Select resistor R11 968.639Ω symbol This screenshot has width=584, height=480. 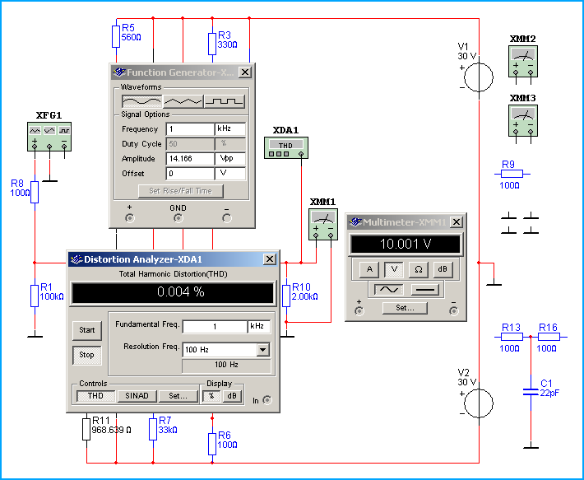pyautogui.click(x=86, y=429)
